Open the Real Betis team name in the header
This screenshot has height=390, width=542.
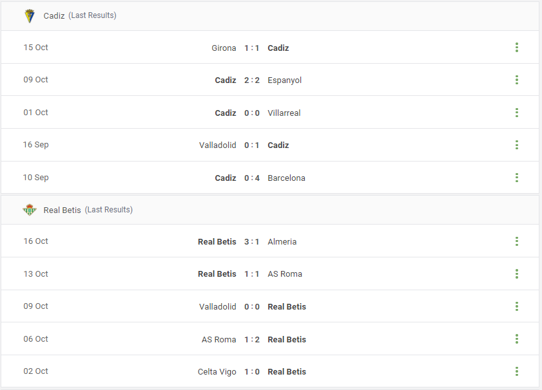63,210
